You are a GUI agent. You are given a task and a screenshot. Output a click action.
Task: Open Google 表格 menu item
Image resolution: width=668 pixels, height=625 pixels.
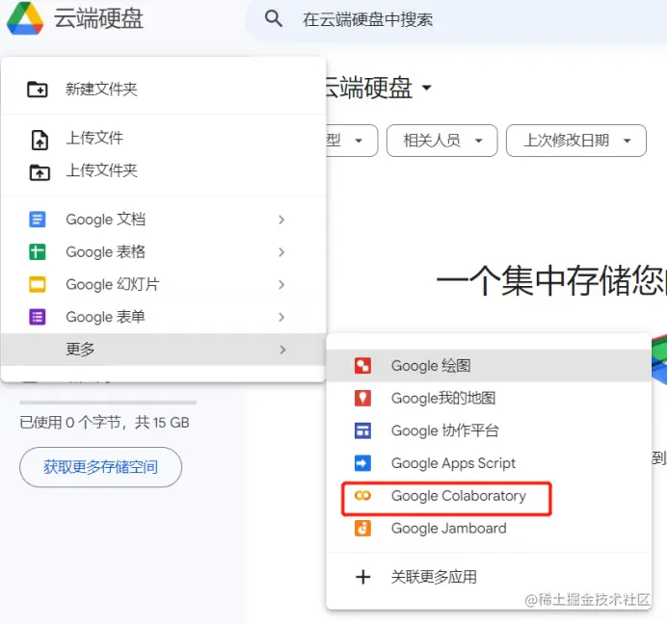pyautogui.click(x=164, y=252)
